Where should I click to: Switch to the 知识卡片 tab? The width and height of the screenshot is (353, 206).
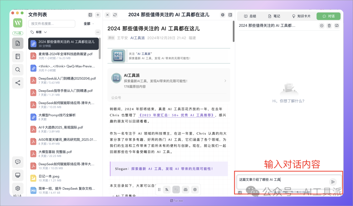click(x=301, y=16)
